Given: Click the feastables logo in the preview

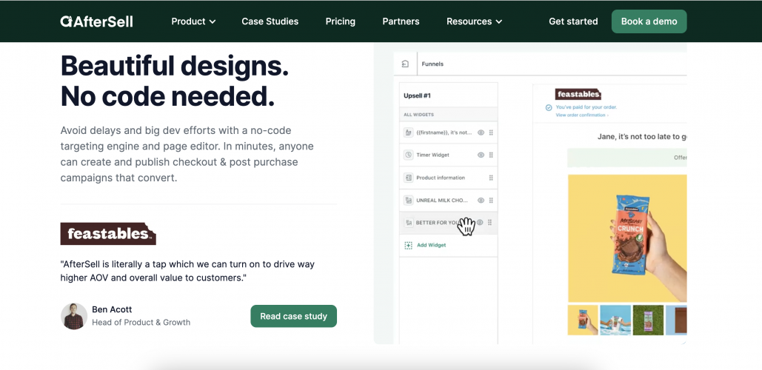Looking at the screenshot, I should point(578,94).
